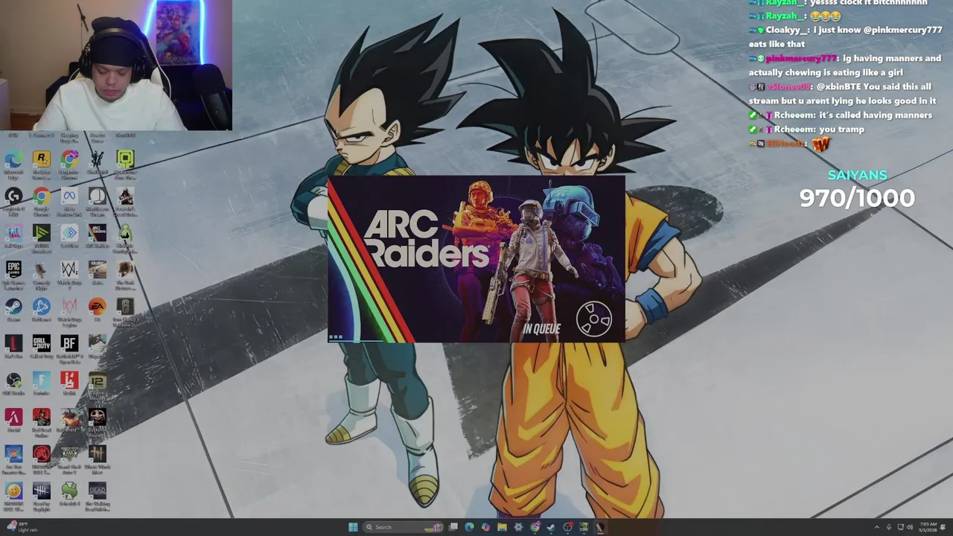Open The Walking Dead desktop shortcut

point(98,496)
